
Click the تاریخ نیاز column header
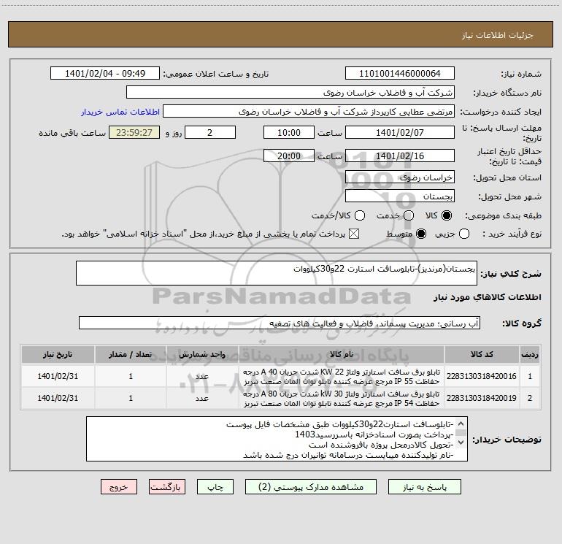(x=58, y=354)
